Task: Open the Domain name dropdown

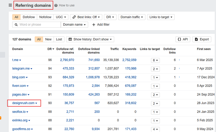Action: click(74, 25)
